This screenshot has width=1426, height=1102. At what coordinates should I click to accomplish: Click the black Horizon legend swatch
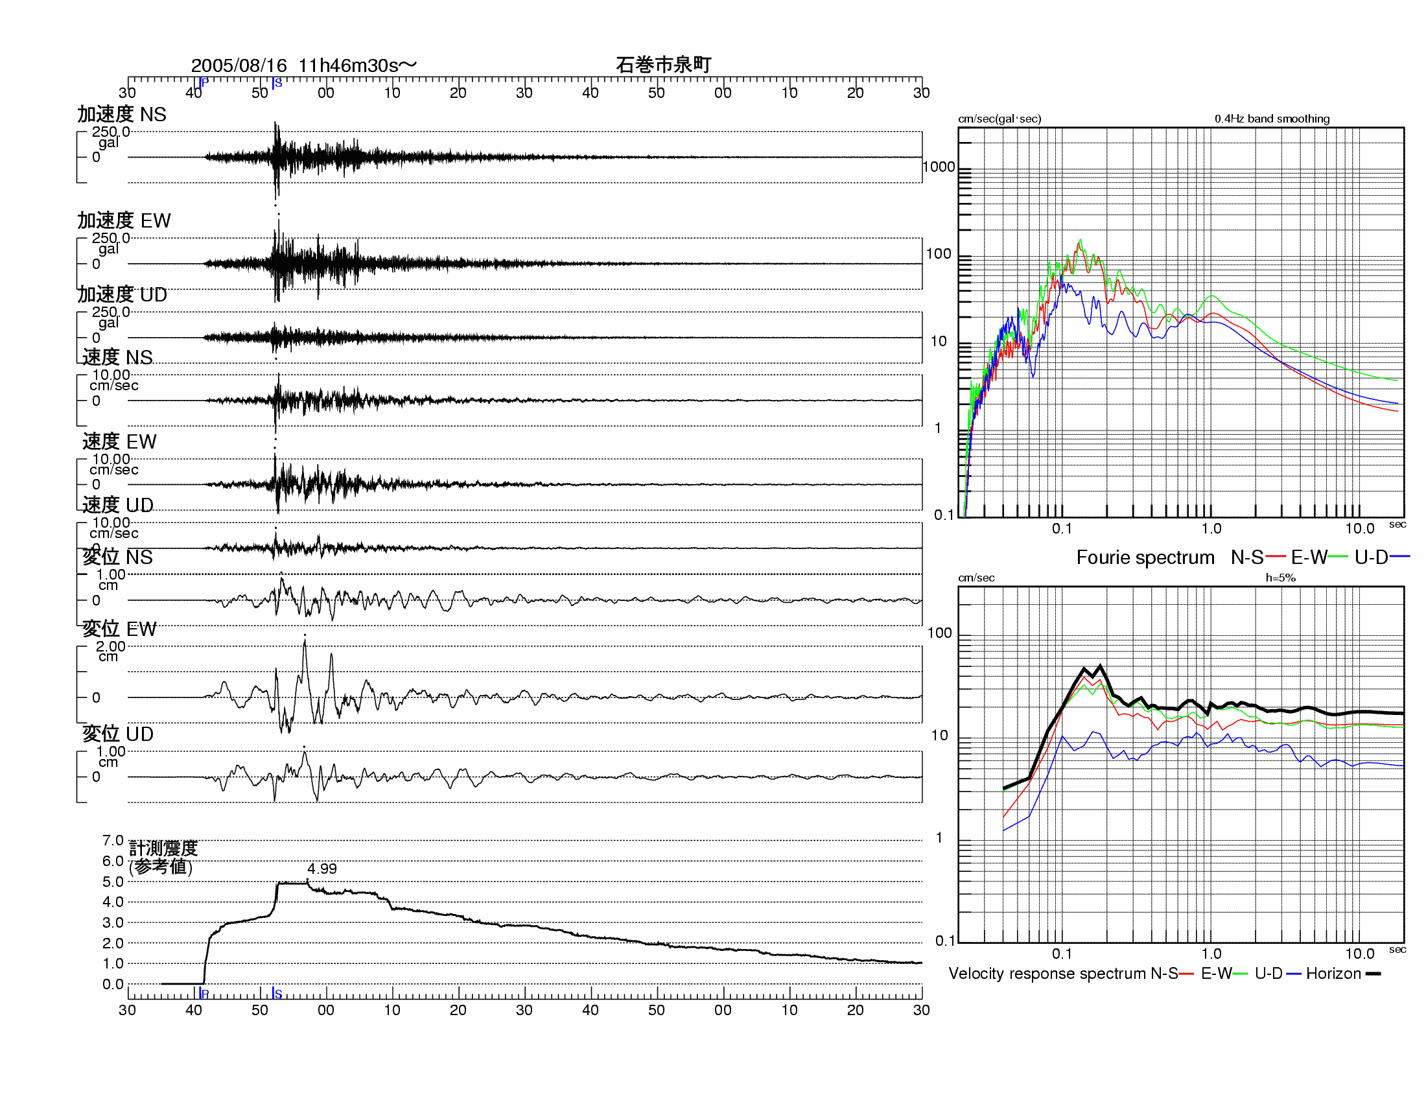(1373, 974)
